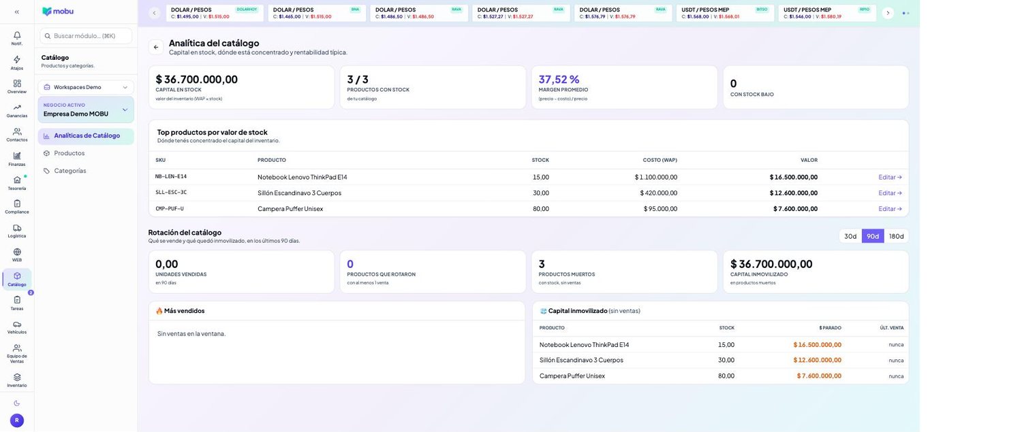Click Unidades vendidas card

(241, 272)
